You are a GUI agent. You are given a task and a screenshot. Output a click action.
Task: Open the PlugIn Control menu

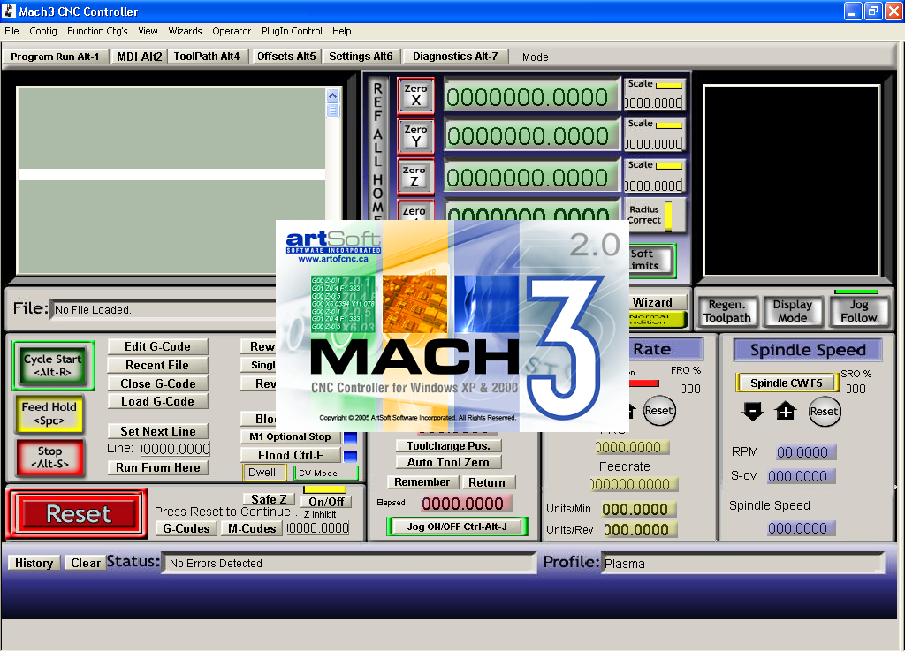[x=292, y=31]
